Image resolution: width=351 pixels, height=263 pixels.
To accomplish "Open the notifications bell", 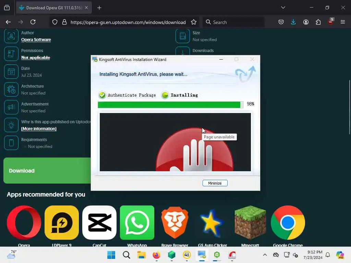I will pos(328,255).
